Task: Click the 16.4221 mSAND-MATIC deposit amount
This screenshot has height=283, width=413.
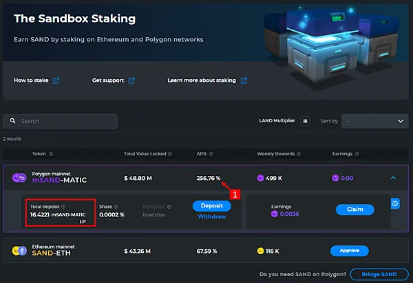Action: click(x=58, y=218)
